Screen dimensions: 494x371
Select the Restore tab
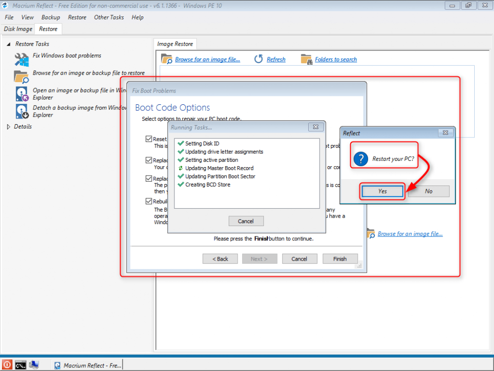tap(48, 29)
